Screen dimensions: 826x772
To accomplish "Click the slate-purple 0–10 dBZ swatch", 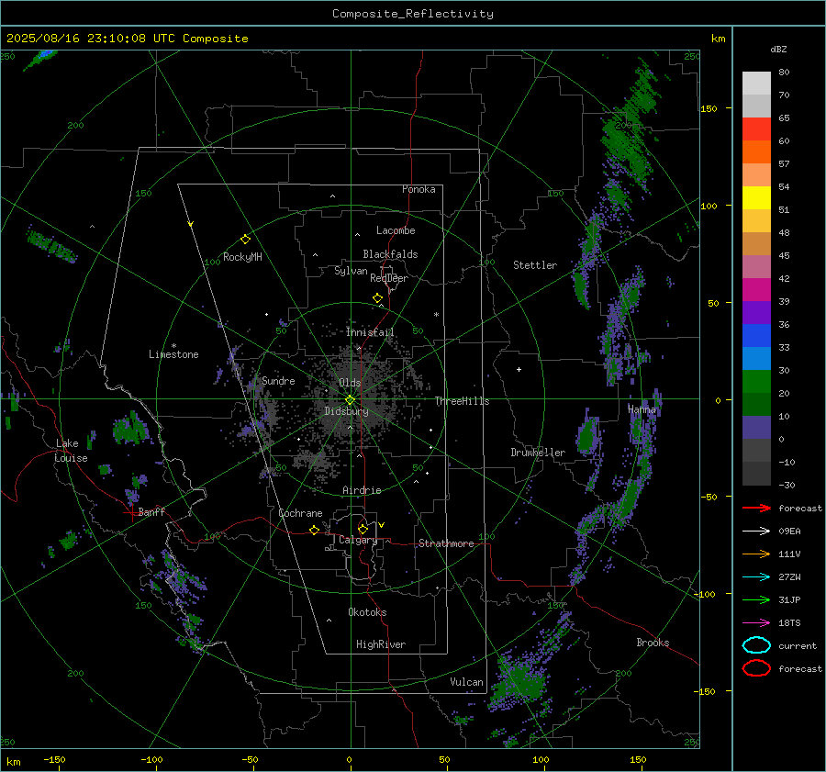I will click(x=756, y=428).
